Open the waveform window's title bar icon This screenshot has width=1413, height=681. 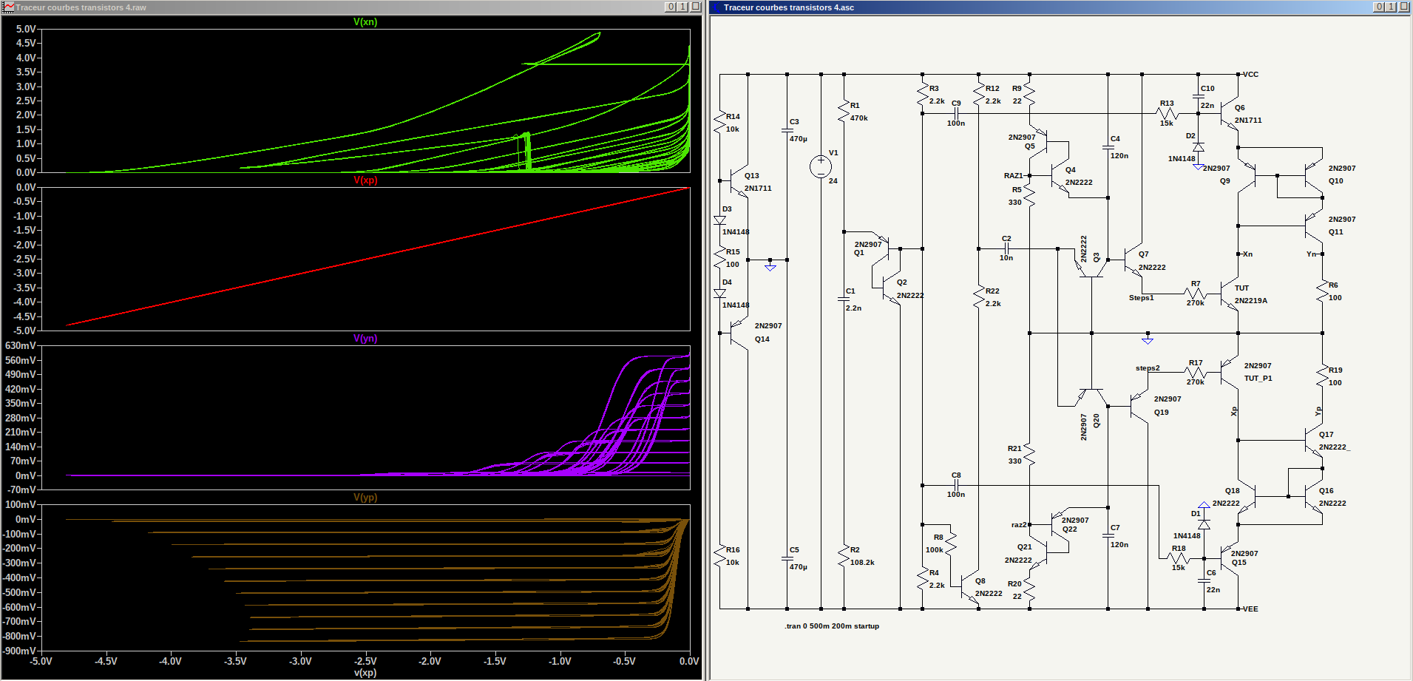8,7
